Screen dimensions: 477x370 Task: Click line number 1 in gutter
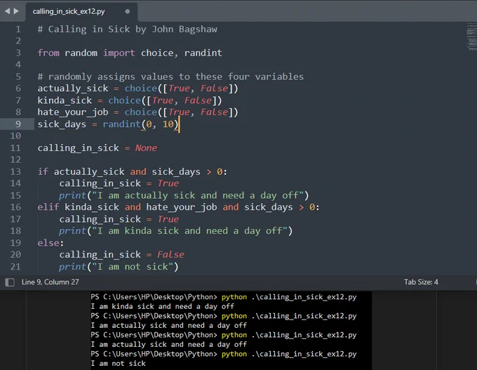coord(18,29)
